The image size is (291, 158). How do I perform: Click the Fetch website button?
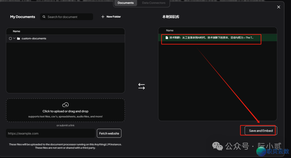(x=109, y=133)
